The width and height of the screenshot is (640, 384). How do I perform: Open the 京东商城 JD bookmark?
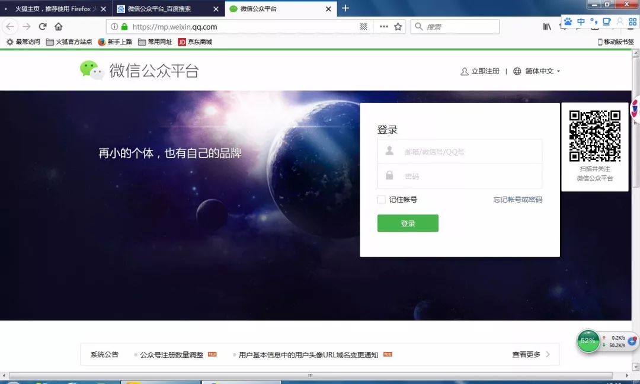tap(195, 41)
